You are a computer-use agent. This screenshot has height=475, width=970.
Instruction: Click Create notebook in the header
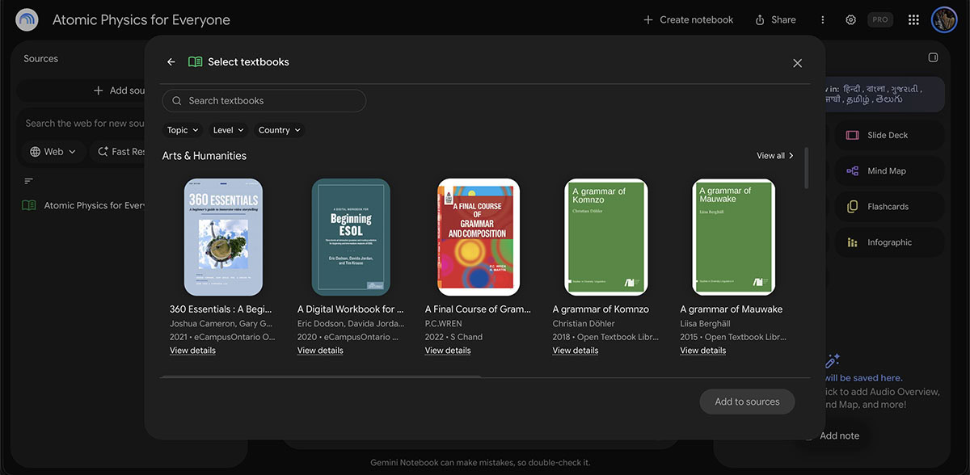(x=688, y=20)
